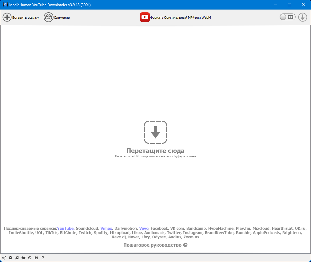Open the Vimeo link
Viewport: 311px width, 262px height.
click(106, 228)
